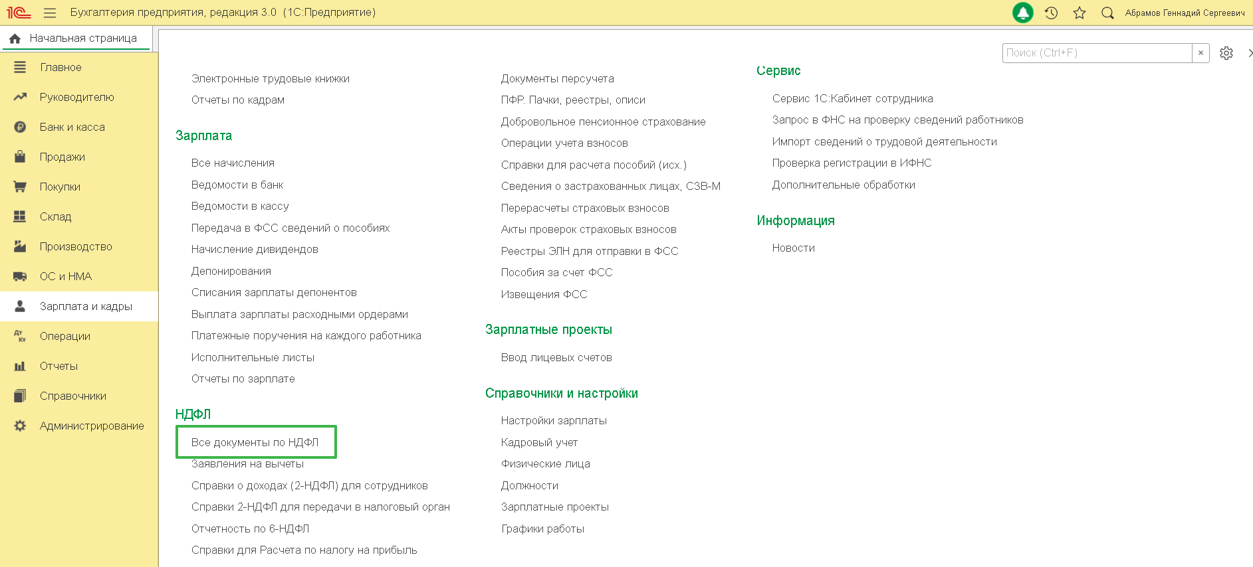This screenshot has width=1253, height=567.
Task: Open Настройки зарплаты
Action: tap(554, 420)
